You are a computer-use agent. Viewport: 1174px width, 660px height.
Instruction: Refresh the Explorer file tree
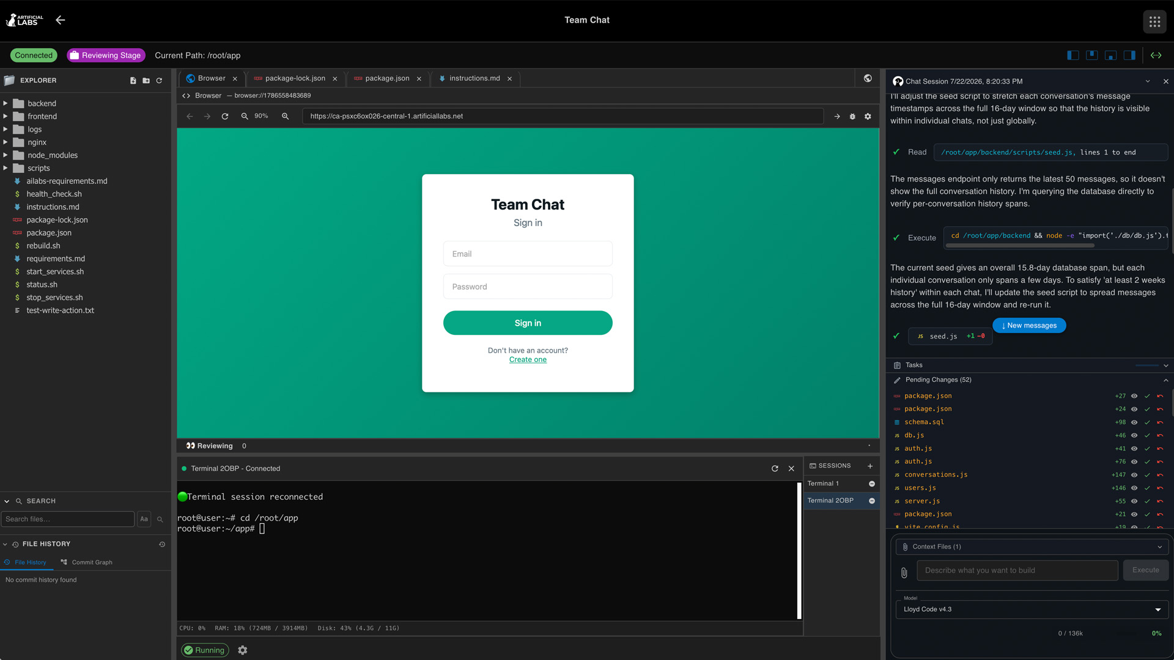tap(159, 81)
